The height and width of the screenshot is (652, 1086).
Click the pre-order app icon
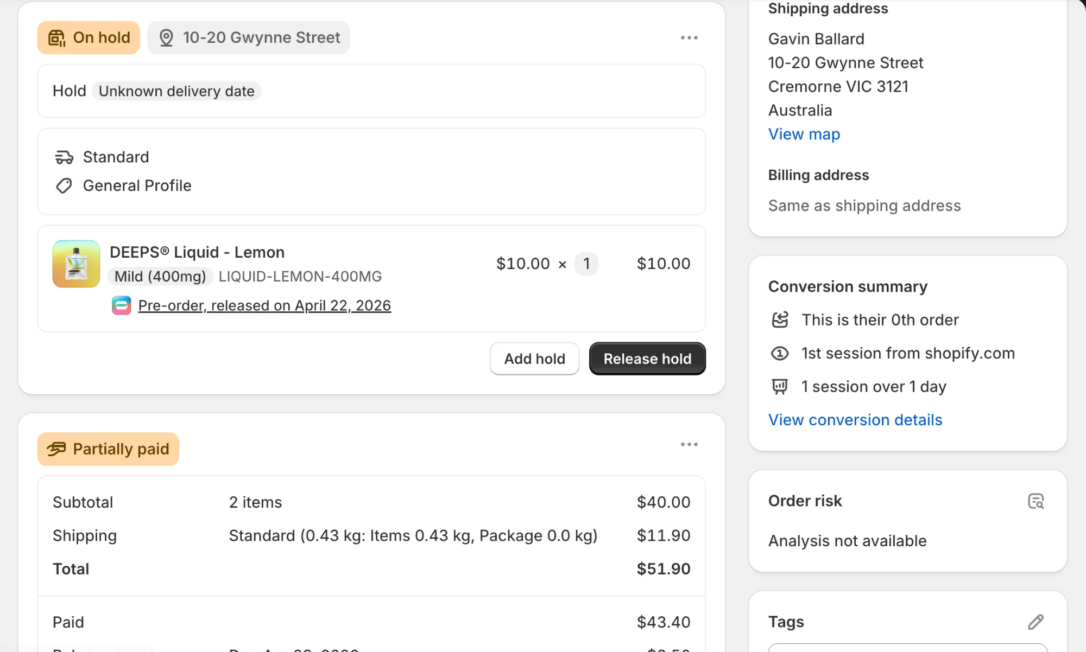[x=122, y=305]
